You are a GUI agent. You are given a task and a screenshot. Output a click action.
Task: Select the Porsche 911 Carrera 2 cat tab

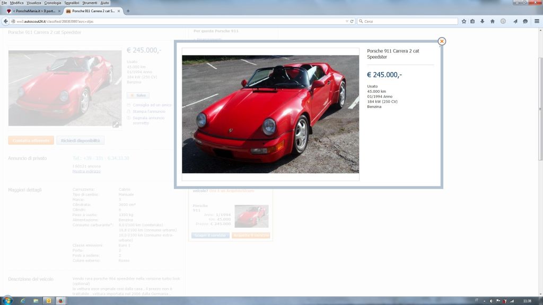(92, 11)
